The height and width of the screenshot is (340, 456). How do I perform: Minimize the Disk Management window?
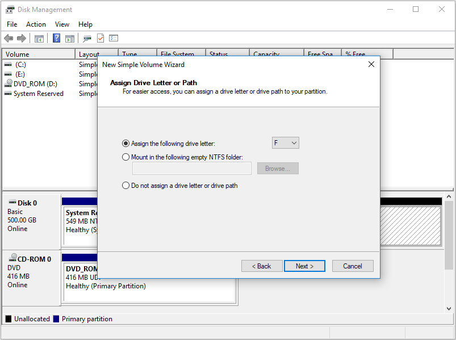390,9
